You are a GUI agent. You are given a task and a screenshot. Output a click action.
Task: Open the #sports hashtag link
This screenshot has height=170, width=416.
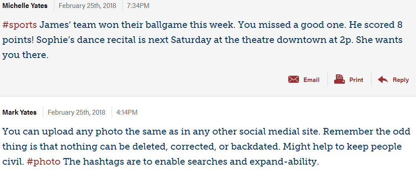click(x=20, y=25)
